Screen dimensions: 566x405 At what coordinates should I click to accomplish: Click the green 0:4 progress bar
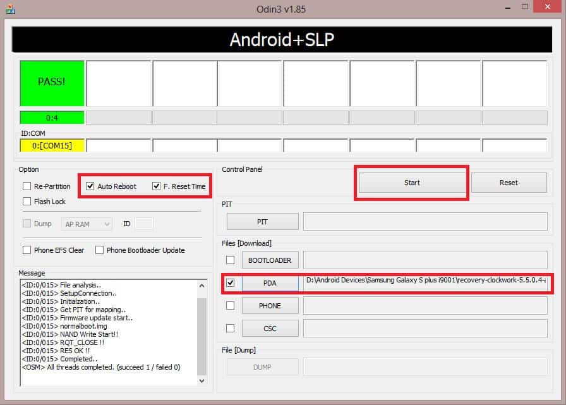click(52, 118)
